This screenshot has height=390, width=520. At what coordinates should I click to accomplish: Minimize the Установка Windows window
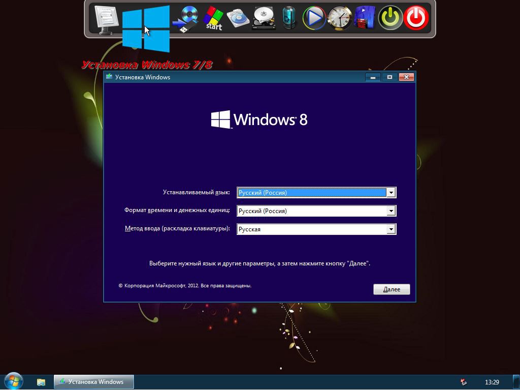click(x=373, y=77)
